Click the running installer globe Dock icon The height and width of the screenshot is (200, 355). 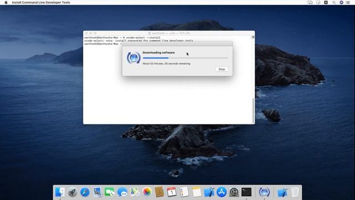coord(264,192)
